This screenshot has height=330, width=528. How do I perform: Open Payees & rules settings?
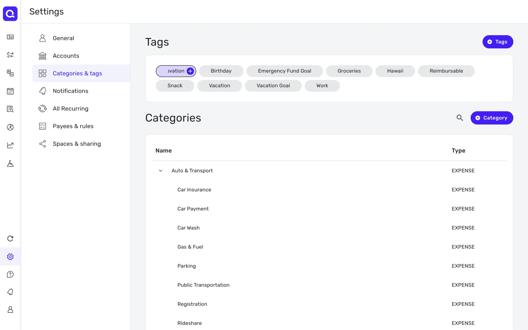(73, 126)
